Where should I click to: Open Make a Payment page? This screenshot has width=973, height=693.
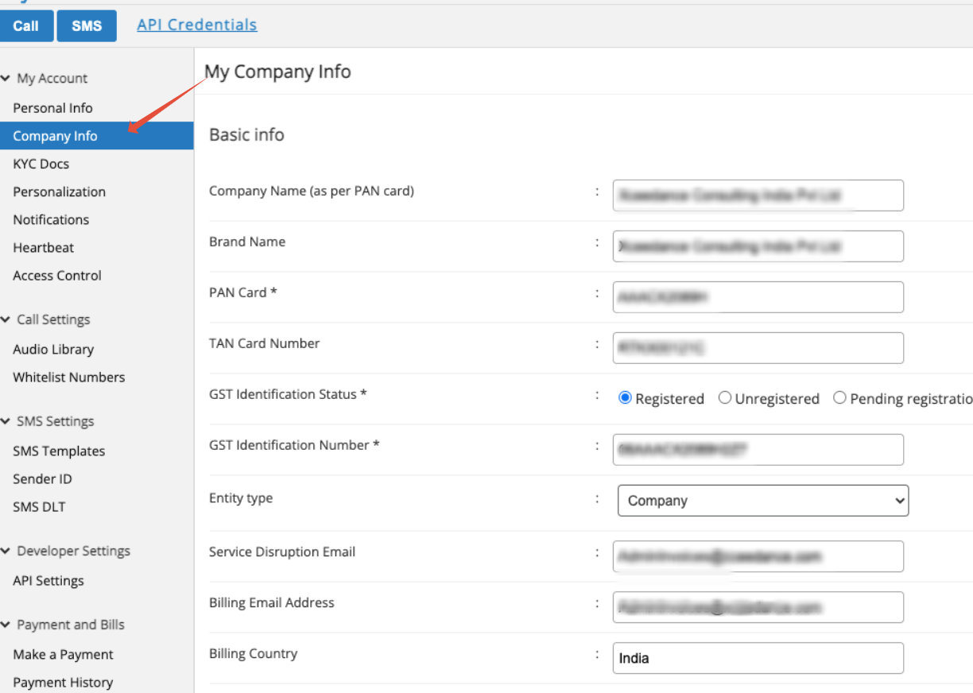tap(63, 655)
